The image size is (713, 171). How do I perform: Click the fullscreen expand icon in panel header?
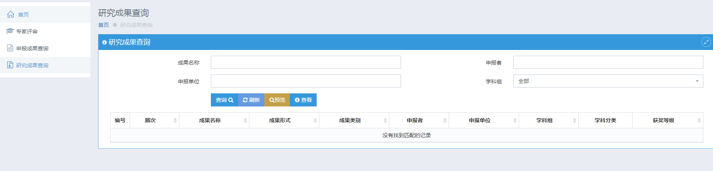pos(706,42)
